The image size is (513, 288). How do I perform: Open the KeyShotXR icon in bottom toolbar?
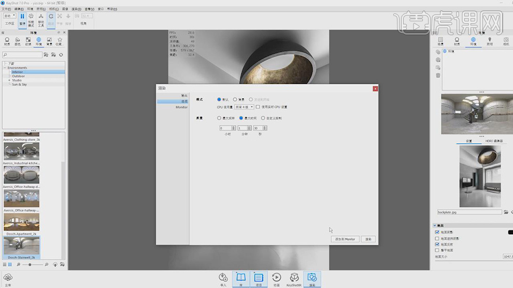point(294,278)
